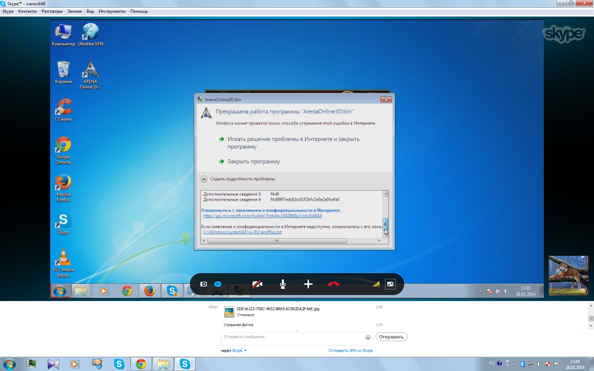
Task: Click Google Chrome shortcut on shared desktop
Action: point(63,151)
